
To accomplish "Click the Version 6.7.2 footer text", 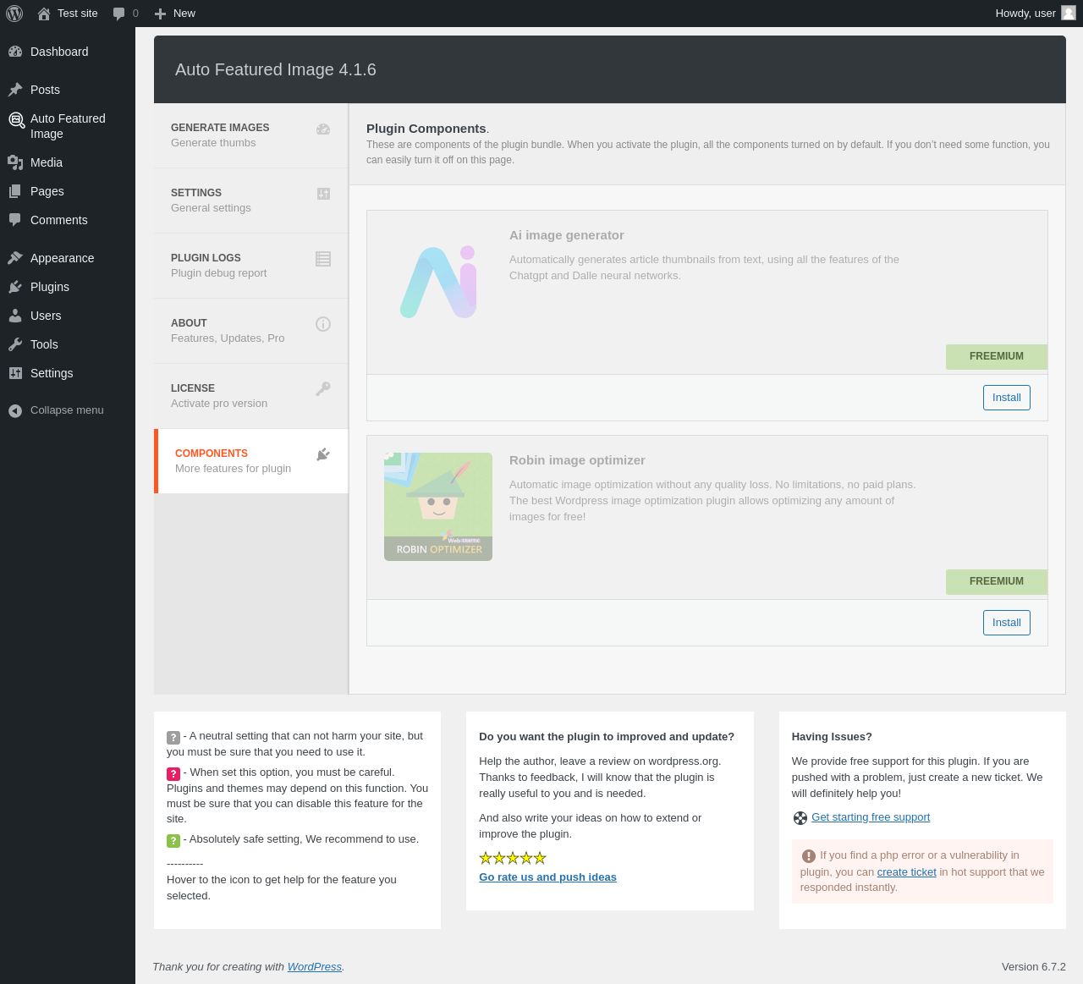I will coord(1034,967).
